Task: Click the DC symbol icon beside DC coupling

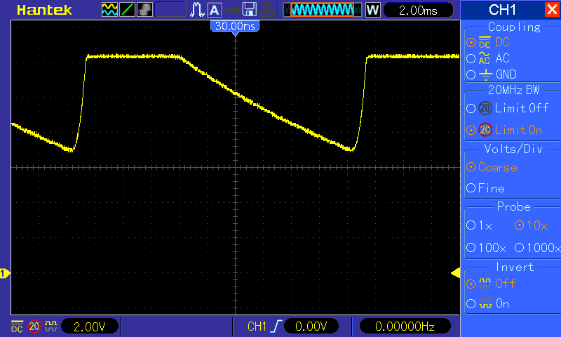Action: [x=485, y=42]
